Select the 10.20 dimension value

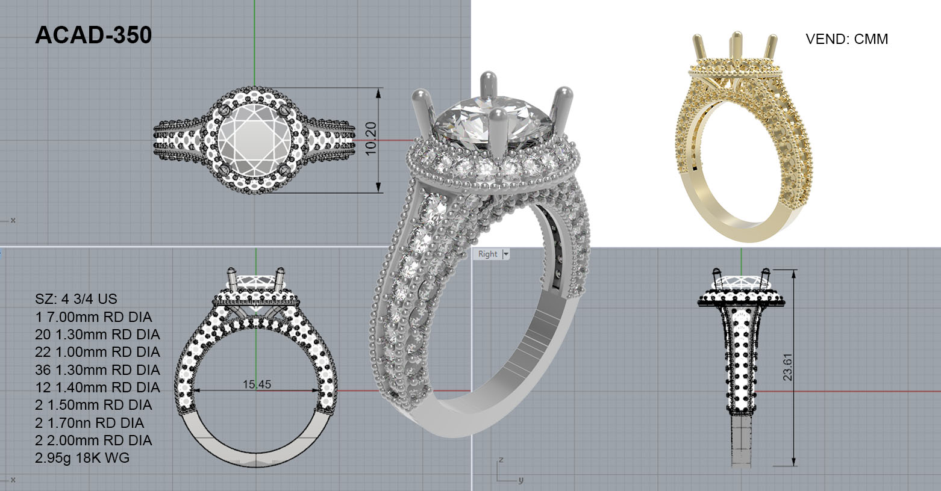coord(370,139)
